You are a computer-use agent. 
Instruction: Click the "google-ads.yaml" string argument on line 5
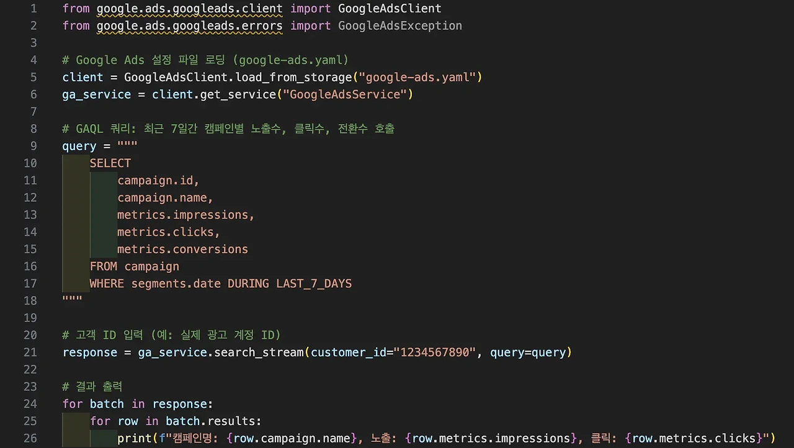click(x=417, y=78)
